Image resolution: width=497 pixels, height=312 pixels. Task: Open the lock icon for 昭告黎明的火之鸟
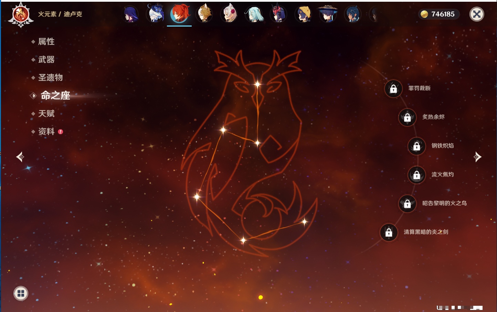click(408, 203)
